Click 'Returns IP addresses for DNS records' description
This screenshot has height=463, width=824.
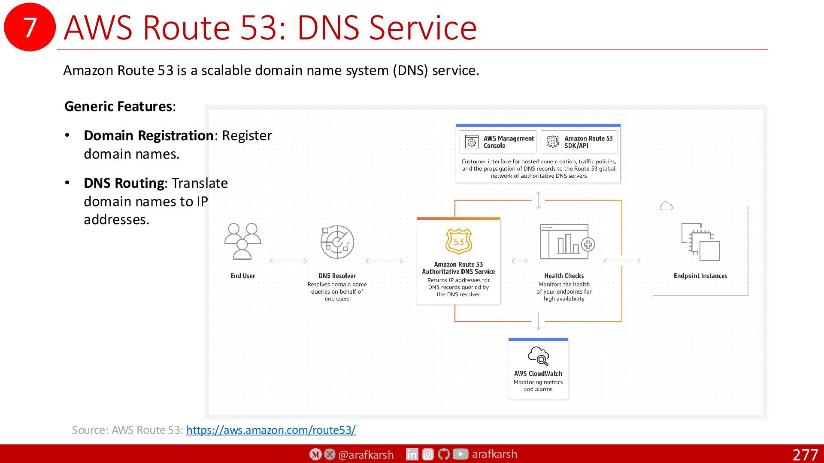click(x=458, y=287)
